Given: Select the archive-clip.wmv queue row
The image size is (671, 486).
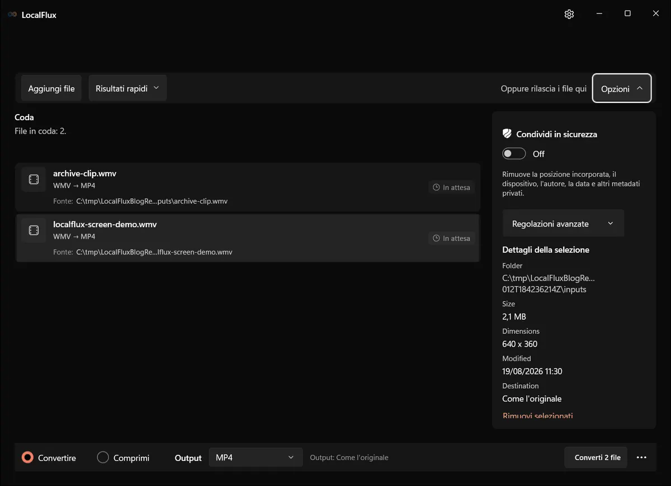Looking at the screenshot, I should click(248, 187).
